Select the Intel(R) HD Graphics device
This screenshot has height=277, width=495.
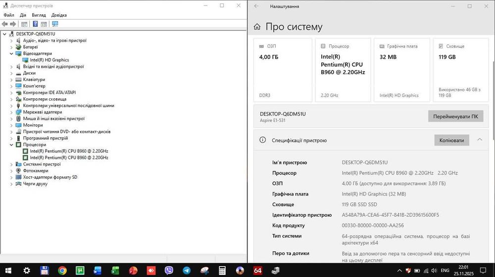pos(49,60)
